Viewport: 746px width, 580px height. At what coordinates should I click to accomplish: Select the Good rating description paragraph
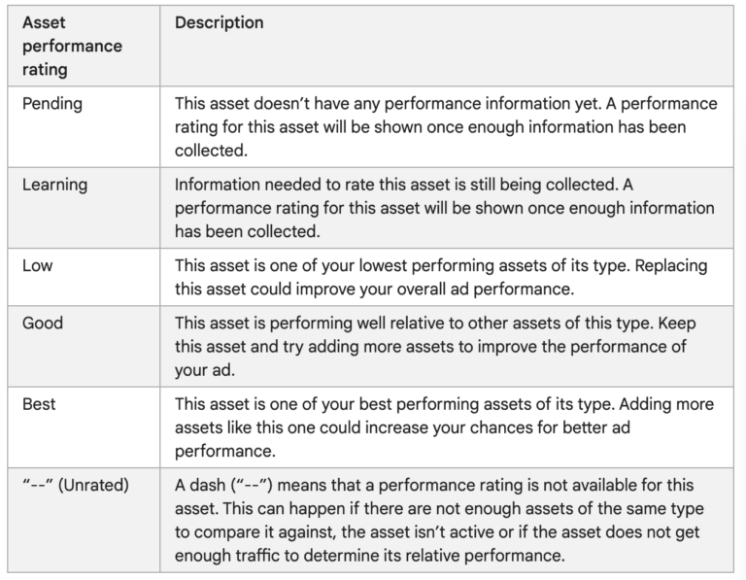pos(435,345)
